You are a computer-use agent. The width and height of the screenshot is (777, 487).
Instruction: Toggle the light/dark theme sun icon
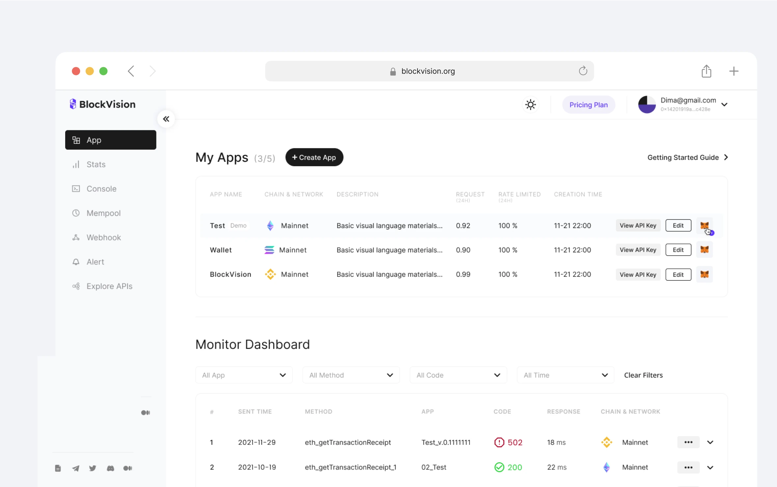[530, 105]
